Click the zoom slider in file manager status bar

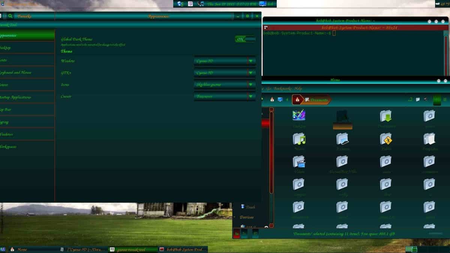coord(435,234)
